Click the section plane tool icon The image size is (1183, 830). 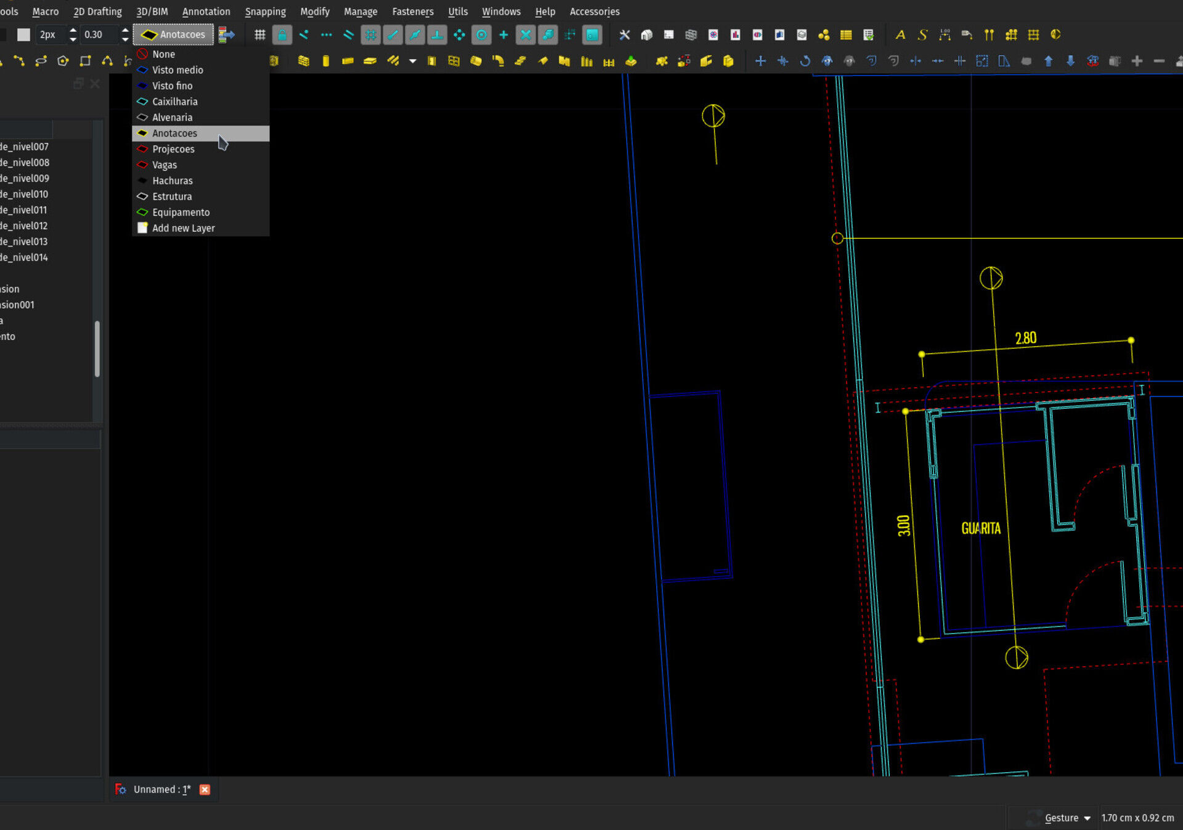click(1055, 35)
